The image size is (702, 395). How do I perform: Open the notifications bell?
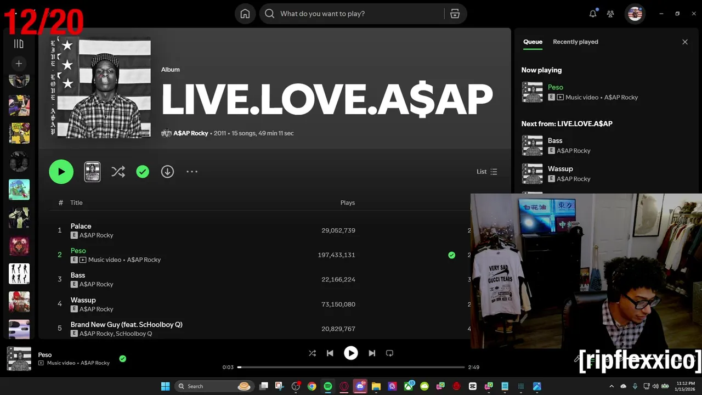pyautogui.click(x=593, y=14)
